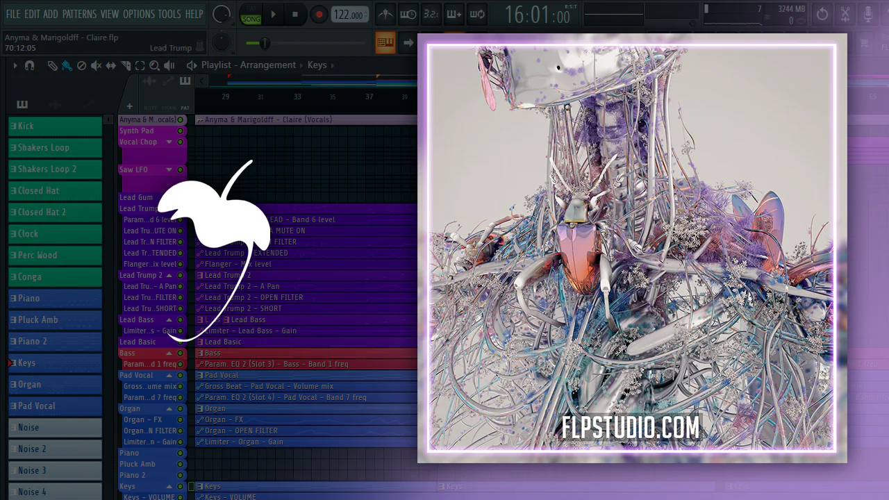The image size is (889, 500).
Task: Click the Play button in transport
Action: 273,14
